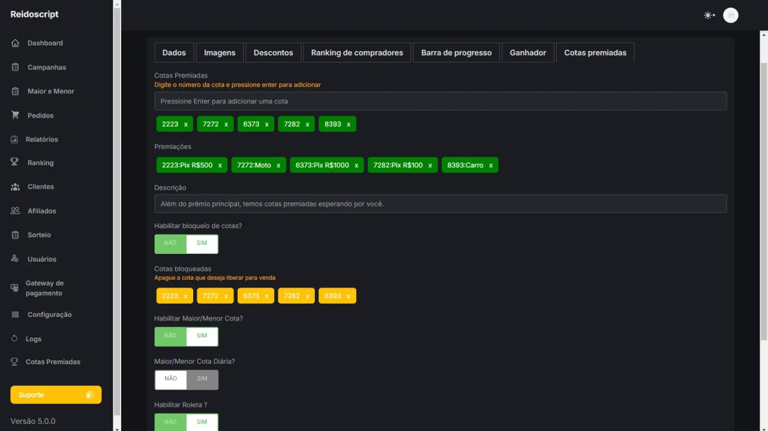Open Dashboard via its home icon
The width and height of the screenshot is (768, 431).
(x=15, y=43)
